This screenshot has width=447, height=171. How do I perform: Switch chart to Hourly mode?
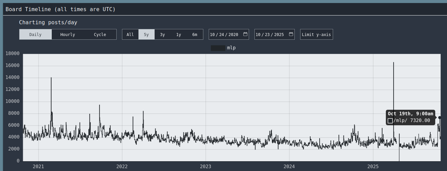pos(68,34)
